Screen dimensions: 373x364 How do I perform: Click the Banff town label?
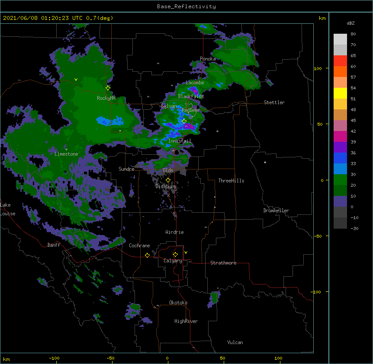click(54, 245)
